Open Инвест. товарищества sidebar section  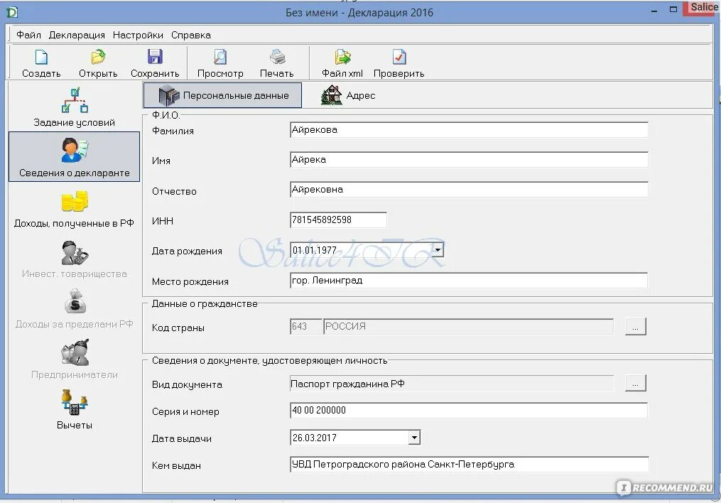point(74,259)
